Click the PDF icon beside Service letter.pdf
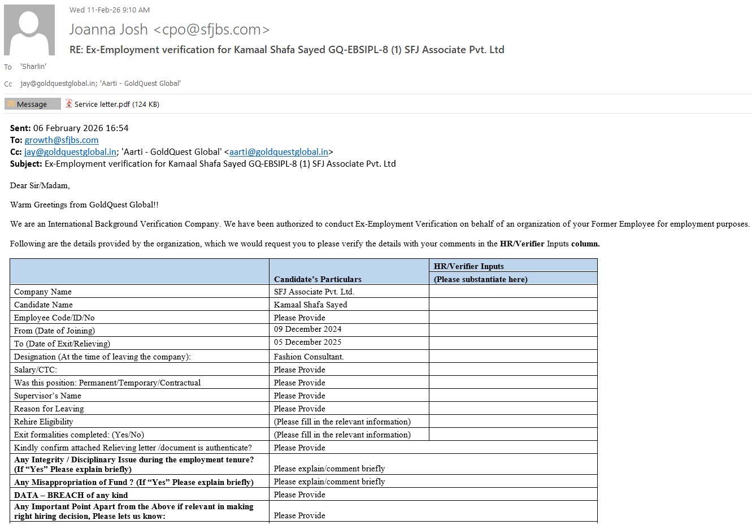 pyautogui.click(x=69, y=103)
